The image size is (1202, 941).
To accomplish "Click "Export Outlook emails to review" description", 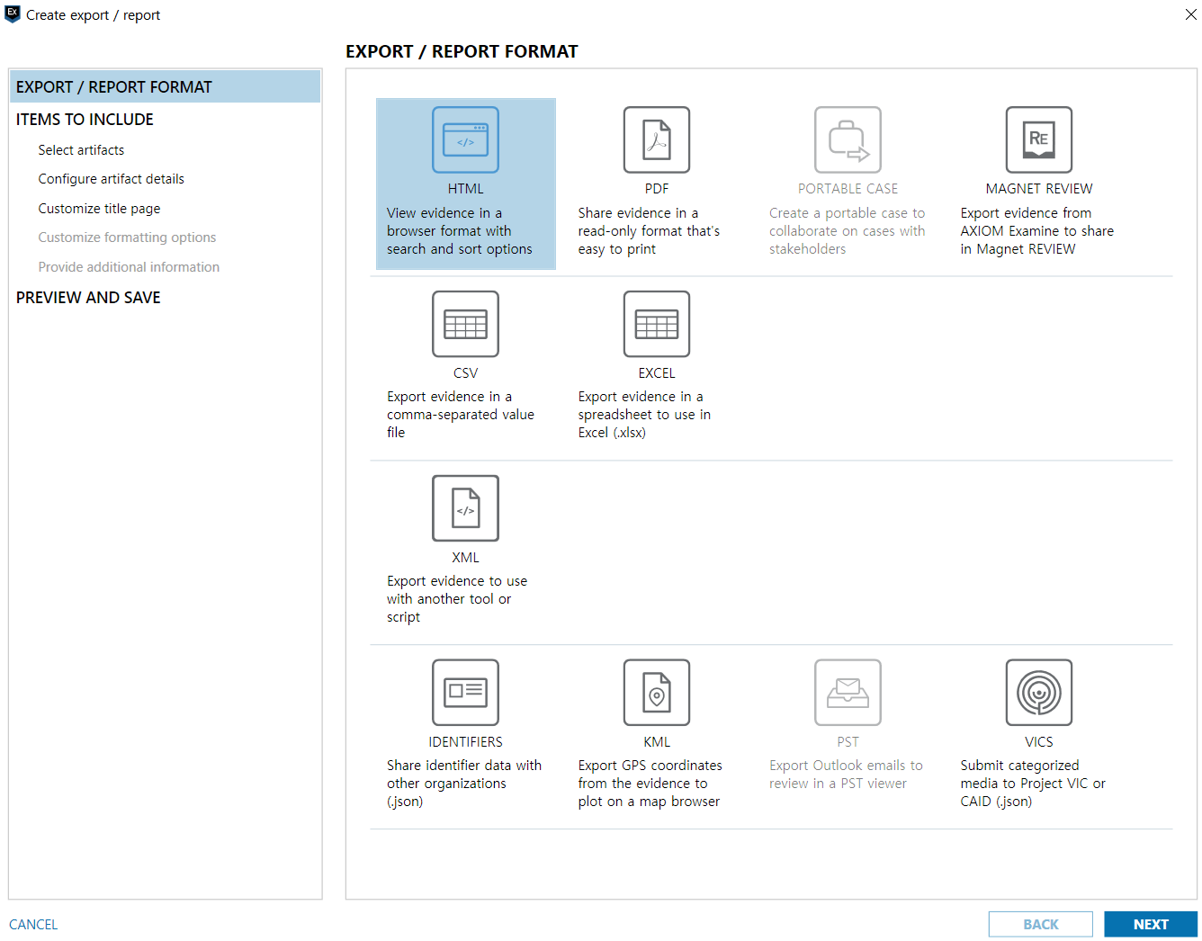I will click(846, 775).
